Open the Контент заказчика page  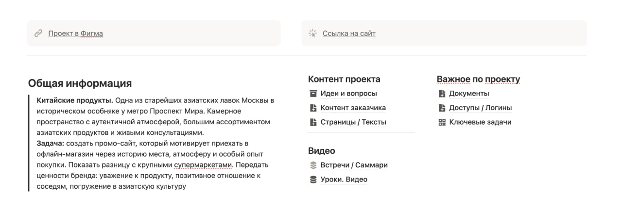[353, 108]
